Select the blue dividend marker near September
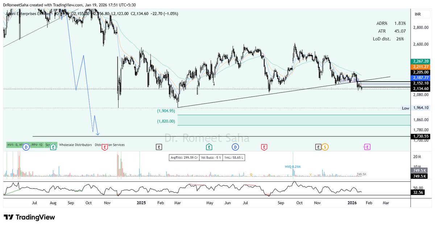The width and height of the screenshot is (435, 227). pos(236,147)
